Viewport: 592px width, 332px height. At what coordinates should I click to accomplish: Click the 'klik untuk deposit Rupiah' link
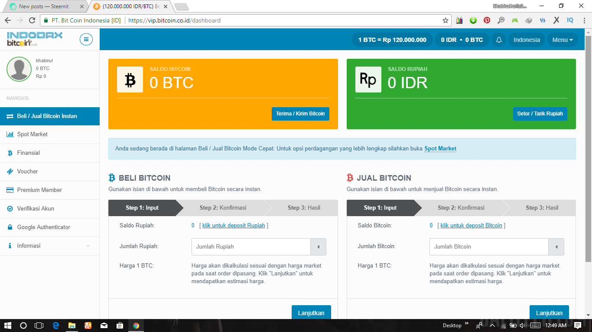[234, 225]
